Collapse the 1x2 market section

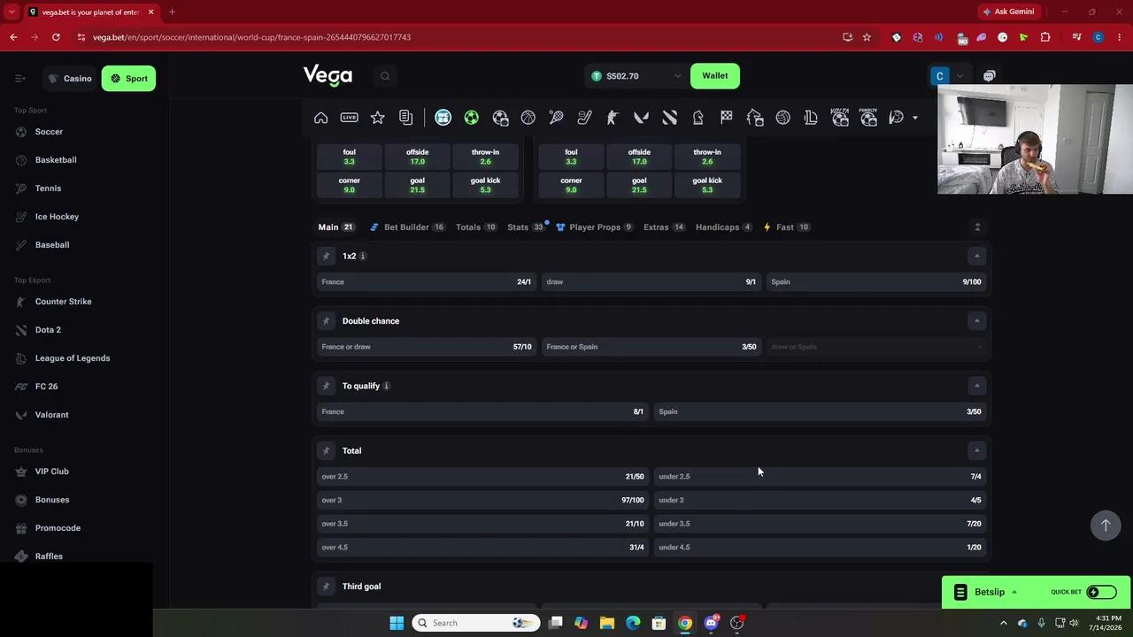click(977, 257)
